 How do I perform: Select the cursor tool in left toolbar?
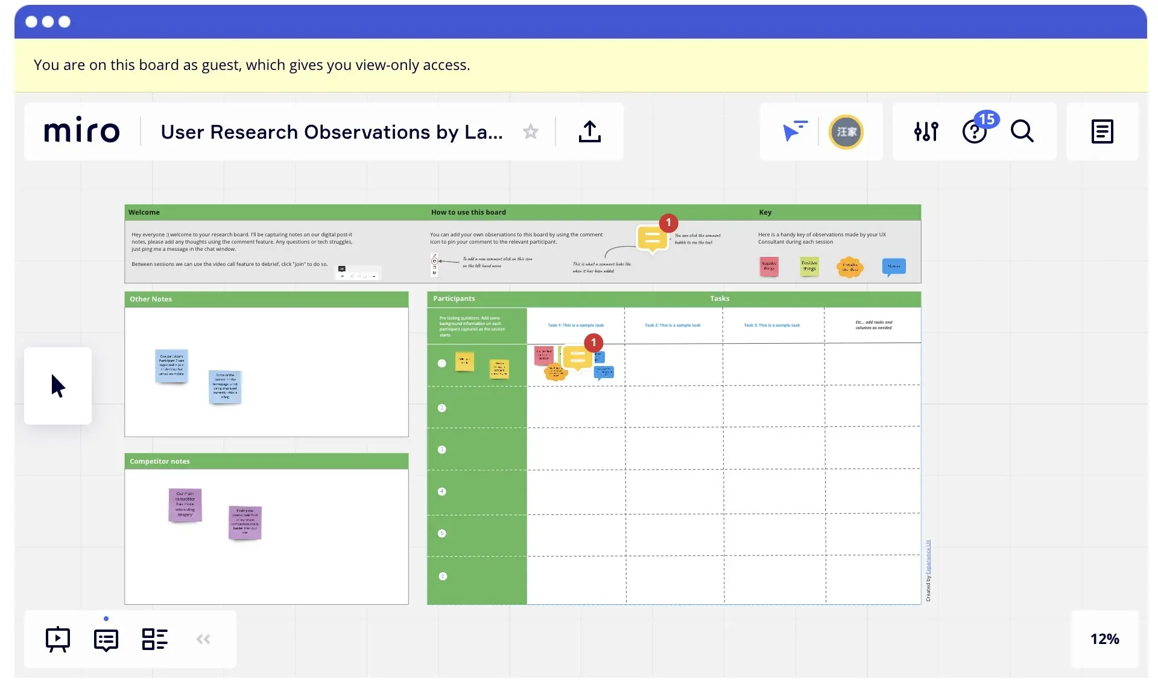click(58, 386)
